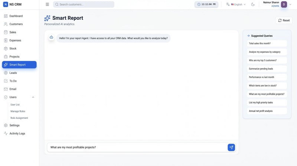
Task: Pick 'Which items are low in stock?'
Action: pos(267,86)
